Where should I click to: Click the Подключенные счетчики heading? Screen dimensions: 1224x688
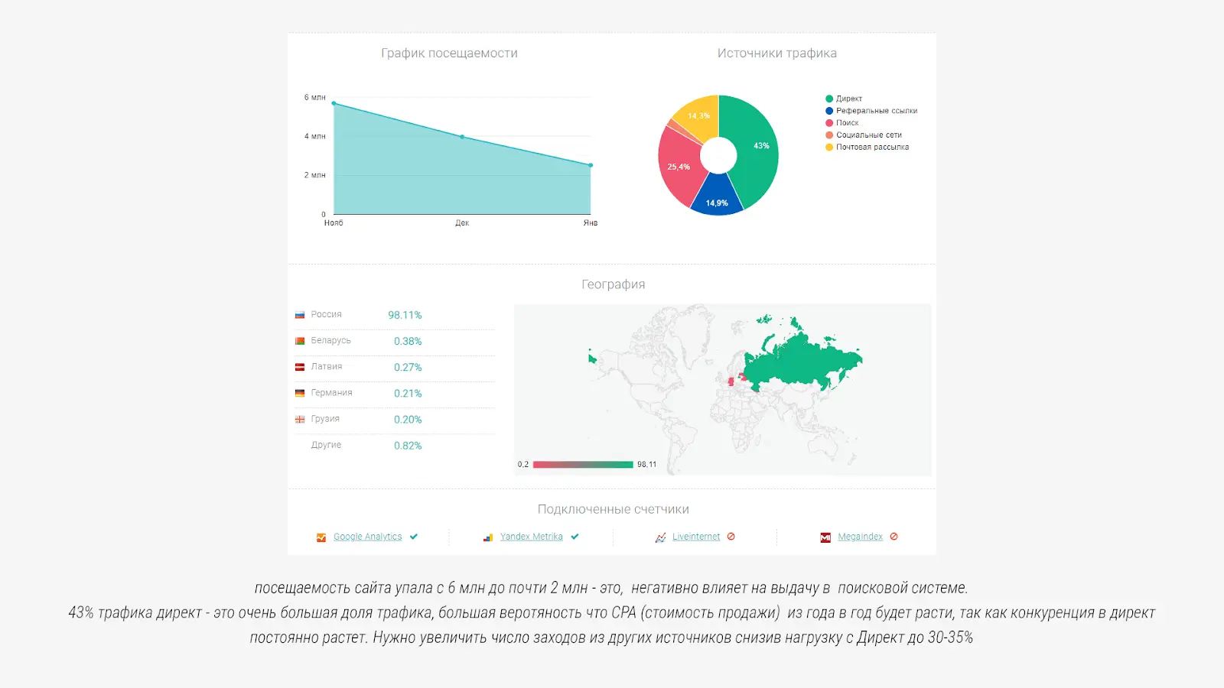pyautogui.click(x=613, y=509)
